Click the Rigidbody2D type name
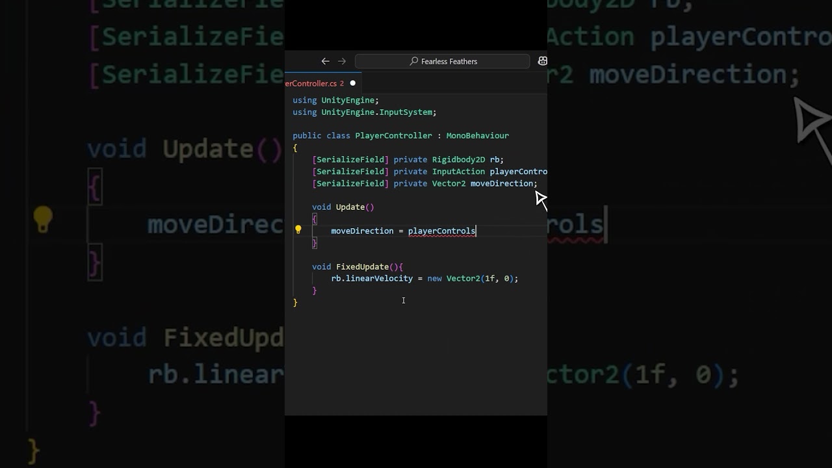This screenshot has height=468, width=832. point(458,160)
